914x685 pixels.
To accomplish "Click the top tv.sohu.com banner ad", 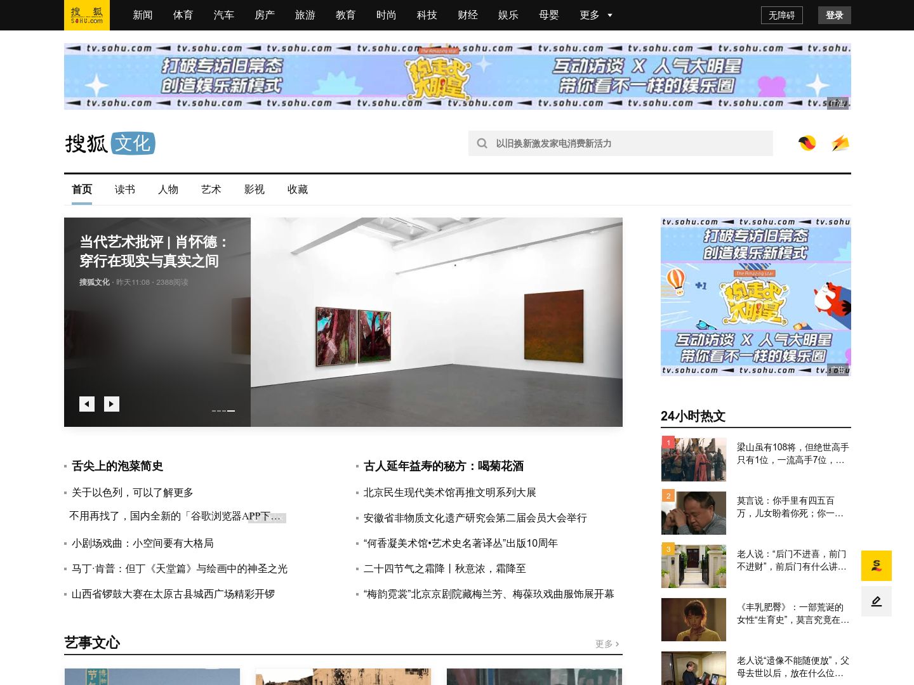I will tap(458, 76).
